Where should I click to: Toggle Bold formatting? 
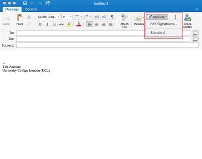(40, 24)
